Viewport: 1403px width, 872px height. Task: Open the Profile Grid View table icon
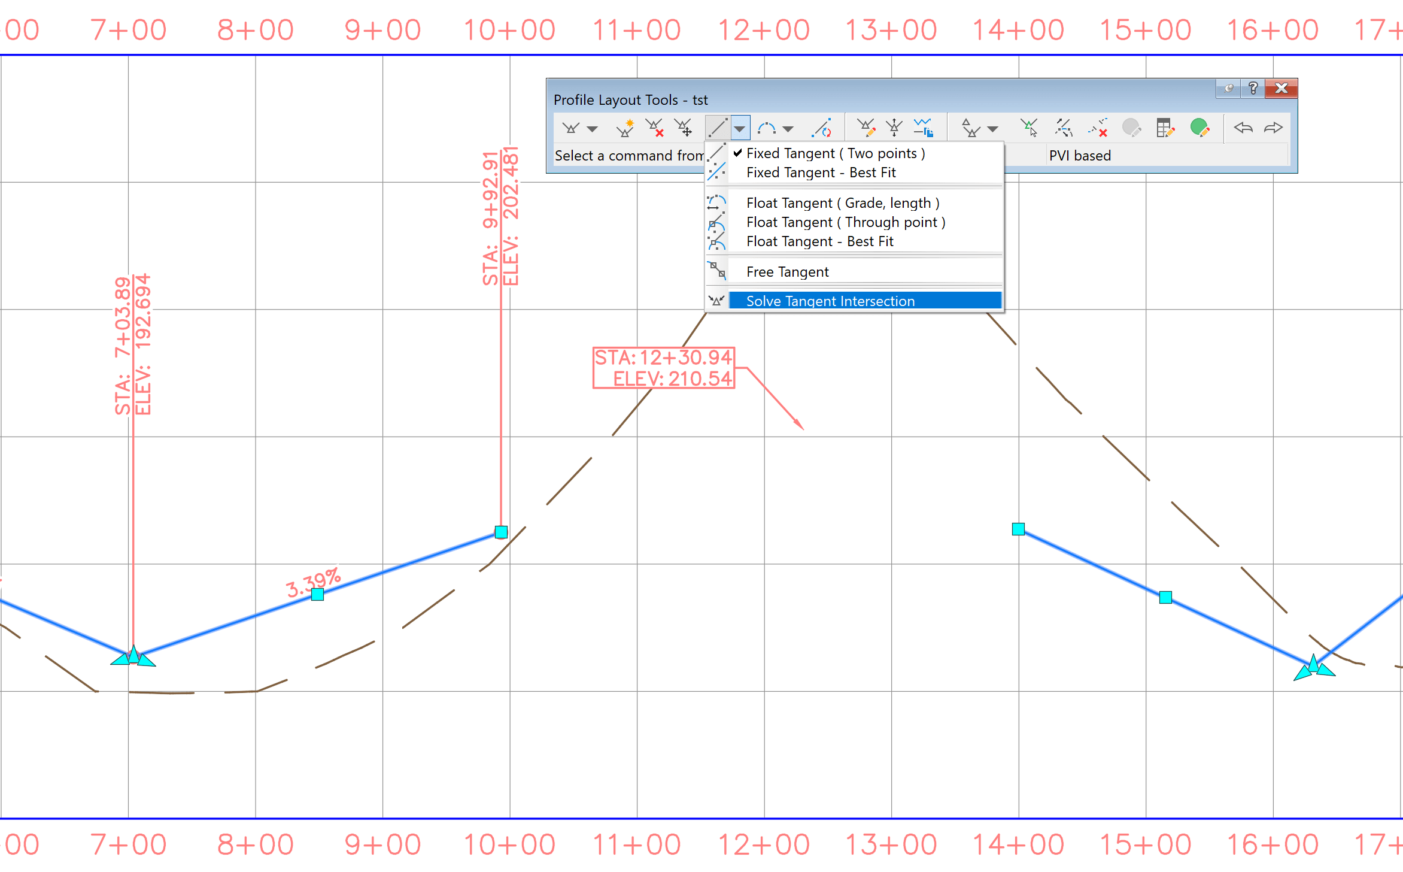(1165, 128)
